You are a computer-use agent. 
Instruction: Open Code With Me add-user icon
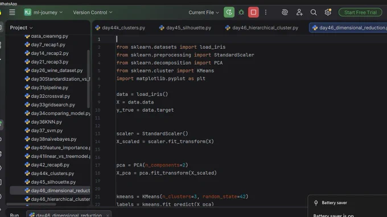(299, 12)
